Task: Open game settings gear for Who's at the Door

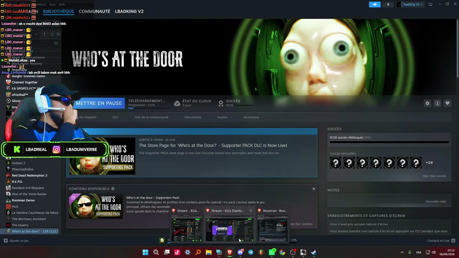Action: coord(427,103)
